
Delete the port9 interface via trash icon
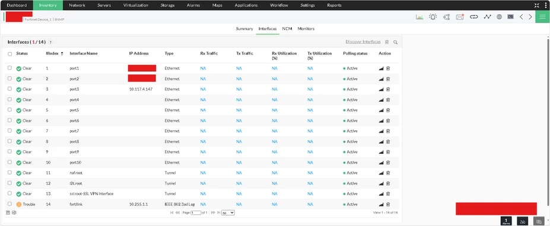point(388,152)
